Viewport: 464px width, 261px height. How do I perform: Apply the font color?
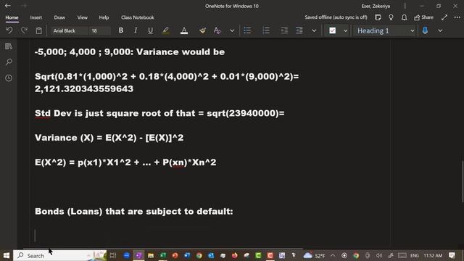pos(184,30)
